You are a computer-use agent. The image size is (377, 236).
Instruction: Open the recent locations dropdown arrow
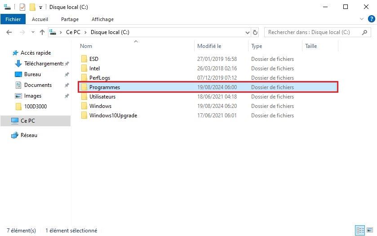[33, 32]
